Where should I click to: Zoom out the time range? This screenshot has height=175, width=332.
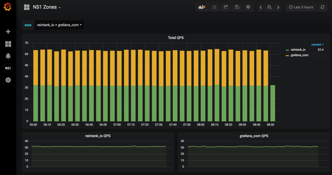(270, 7)
